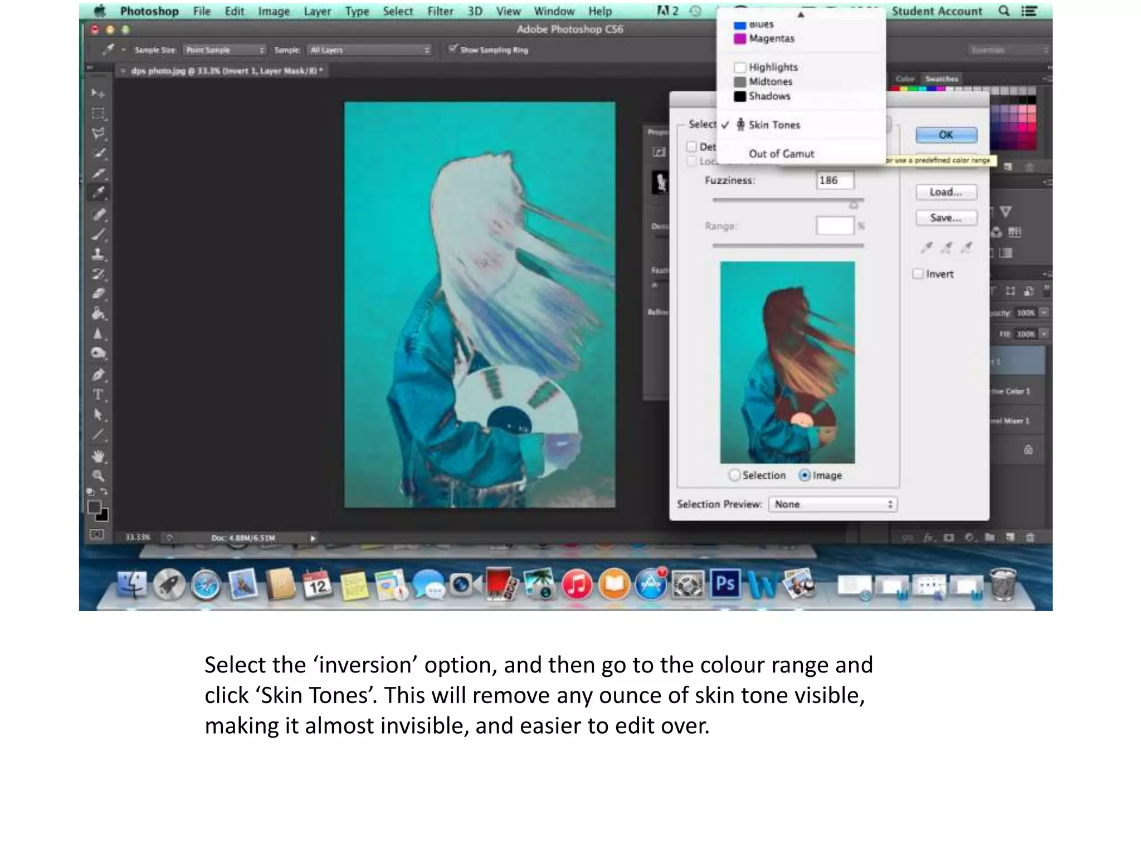Open the Opacity dropdown arrow
Screen dimensions: 1141x855
(x=1044, y=312)
